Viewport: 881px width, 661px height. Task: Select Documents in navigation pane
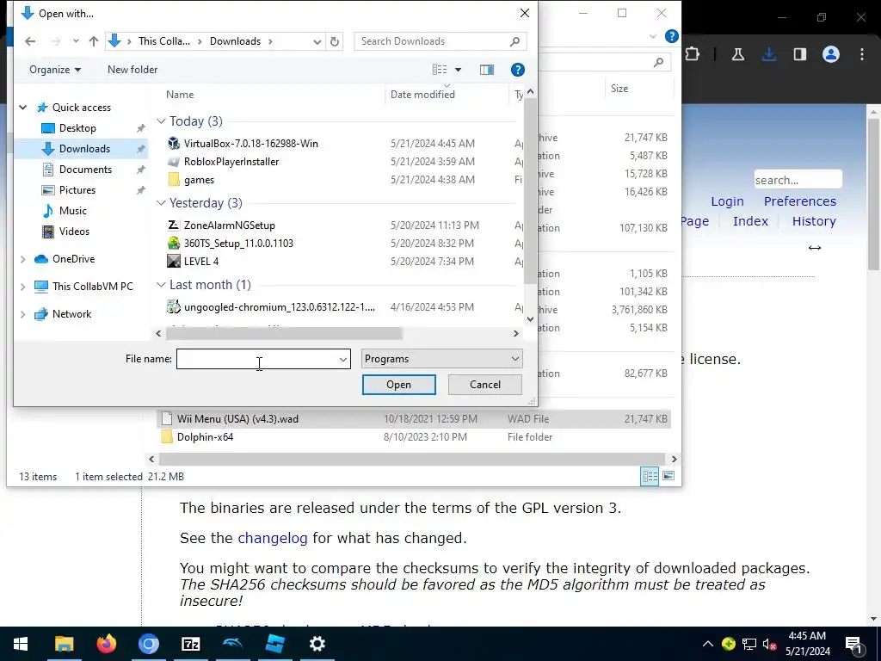tap(85, 170)
